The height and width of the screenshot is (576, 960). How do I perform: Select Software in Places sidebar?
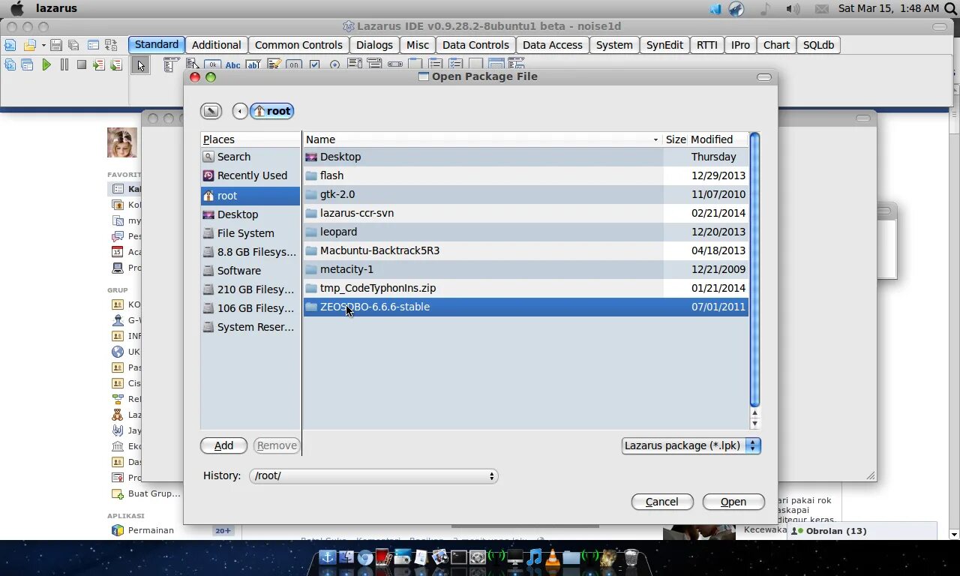coord(250,271)
